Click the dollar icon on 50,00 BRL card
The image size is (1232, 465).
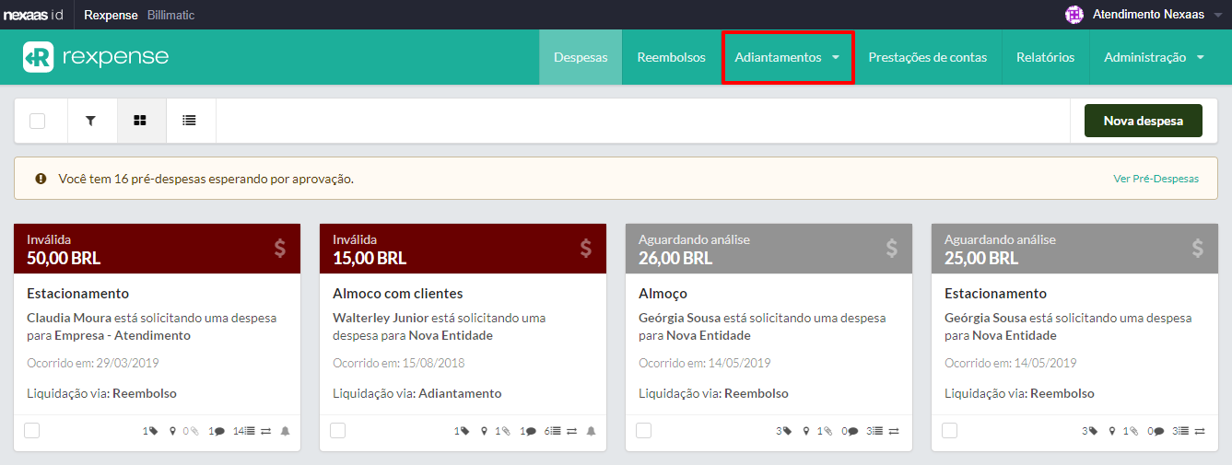[280, 248]
